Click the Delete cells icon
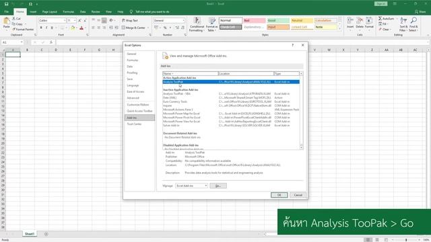The height and width of the screenshot is (242, 431). coord(360,21)
